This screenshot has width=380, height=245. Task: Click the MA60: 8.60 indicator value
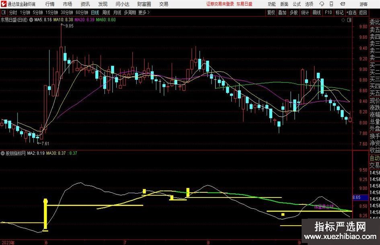coord(106,20)
